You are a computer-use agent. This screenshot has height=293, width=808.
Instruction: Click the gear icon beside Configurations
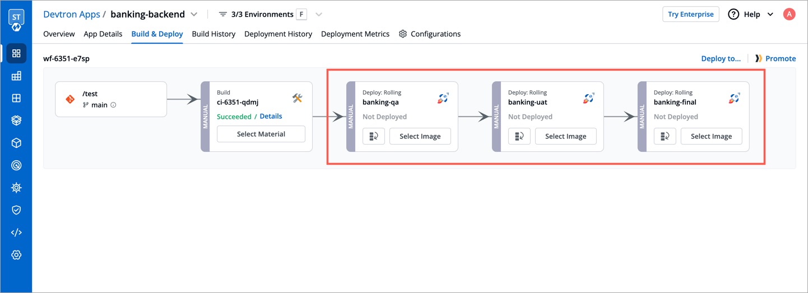click(403, 34)
